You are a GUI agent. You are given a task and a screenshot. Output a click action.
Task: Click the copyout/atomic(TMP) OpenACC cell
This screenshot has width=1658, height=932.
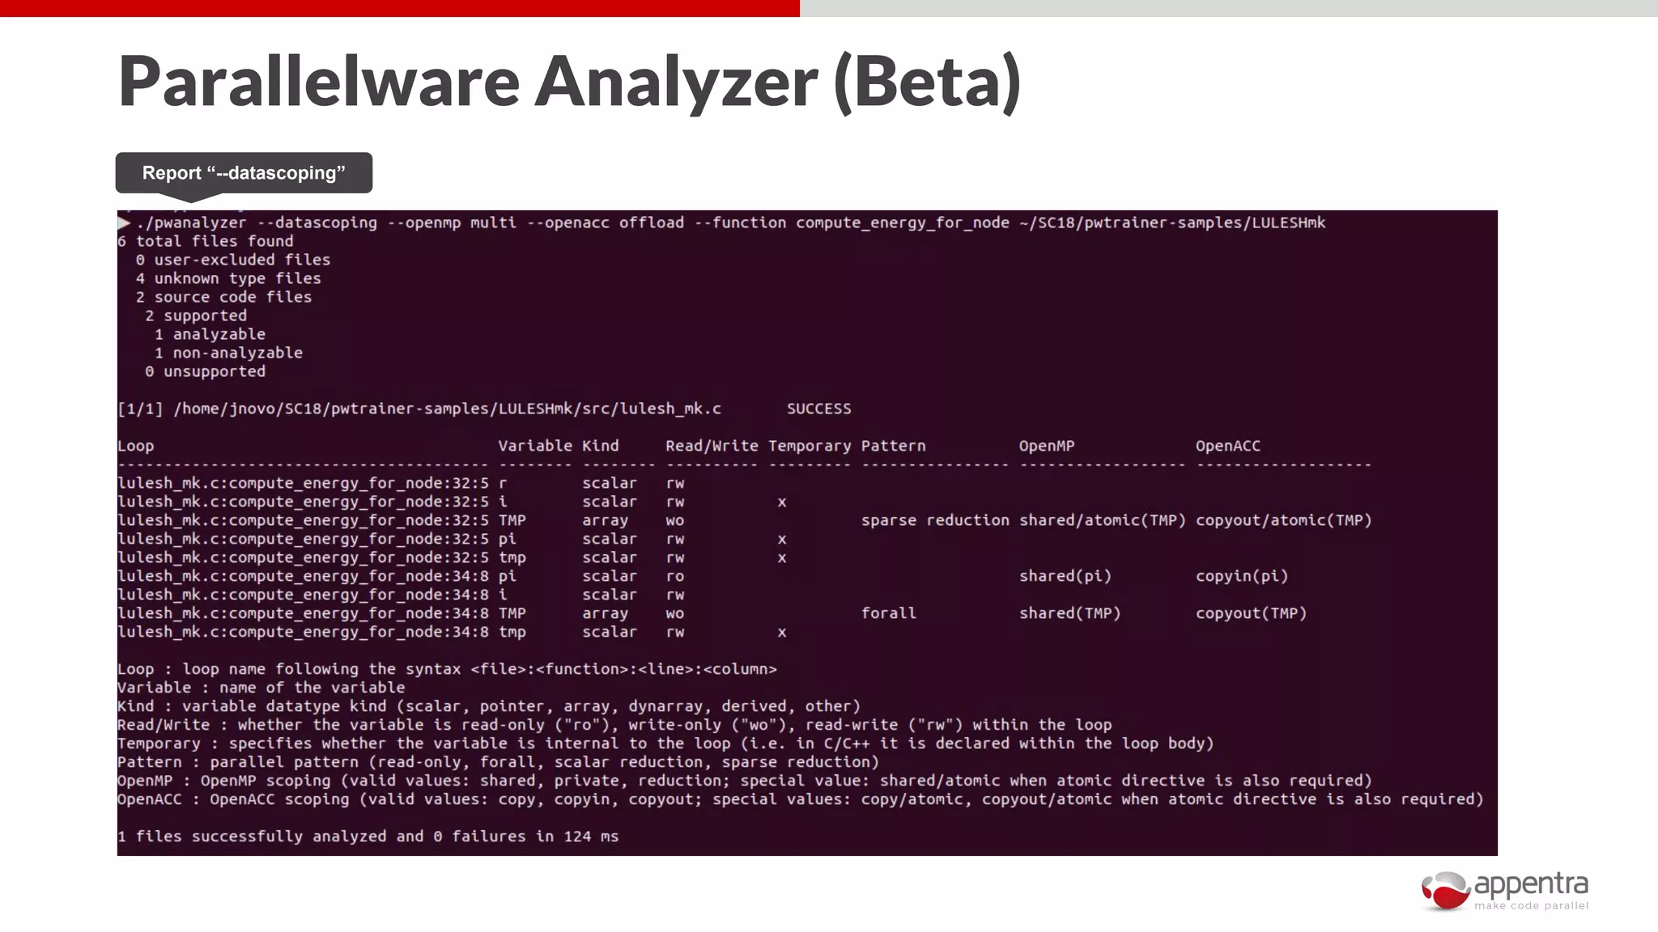1284,520
